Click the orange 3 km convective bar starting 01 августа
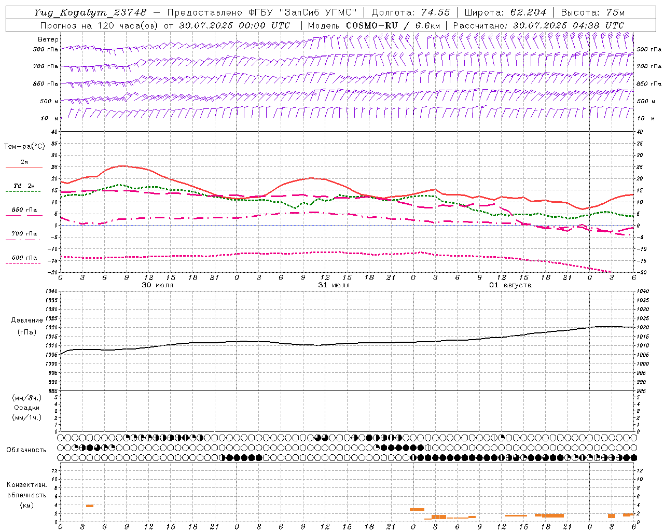Viewport: 664px width, 531px height. point(417,509)
